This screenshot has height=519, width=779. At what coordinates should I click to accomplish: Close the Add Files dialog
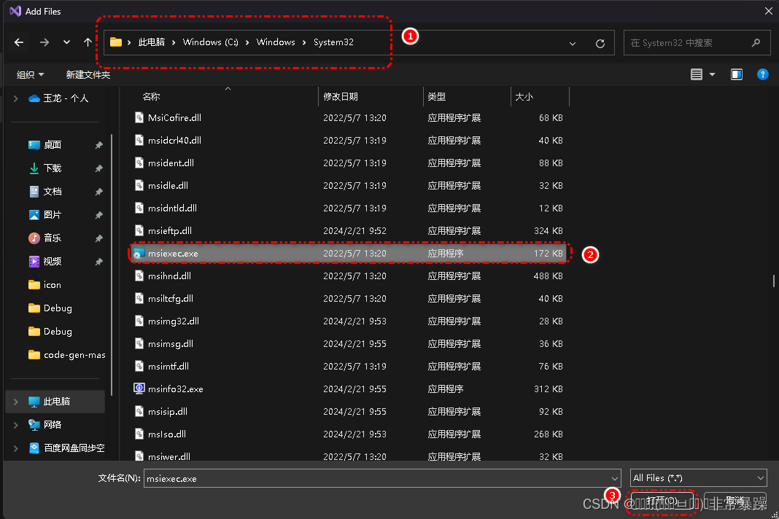pyautogui.click(x=768, y=11)
